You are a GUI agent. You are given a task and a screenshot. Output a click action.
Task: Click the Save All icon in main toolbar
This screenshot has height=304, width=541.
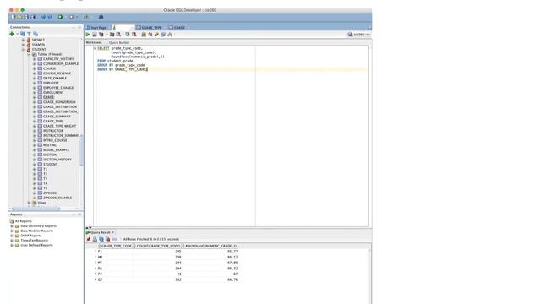pos(33,17)
